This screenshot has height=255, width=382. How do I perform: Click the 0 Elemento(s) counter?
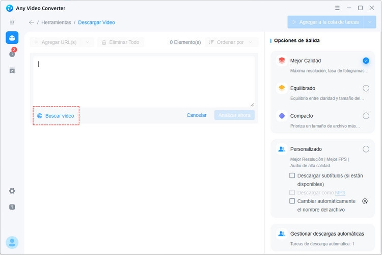click(x=185, y=42)
